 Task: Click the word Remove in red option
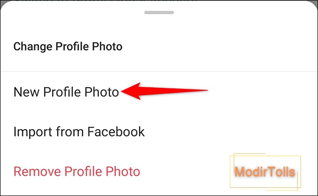pos(37,172)
